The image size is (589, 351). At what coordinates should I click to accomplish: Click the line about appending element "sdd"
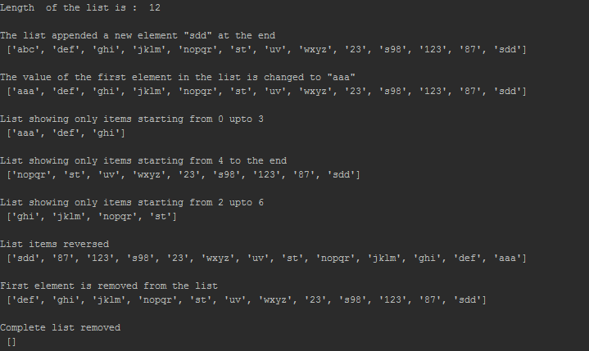[x=138, y=35]
